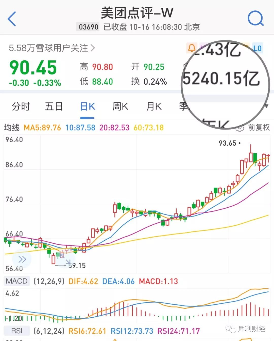
Task: Tap the 均线 moving average label
Action: point(11,128)
